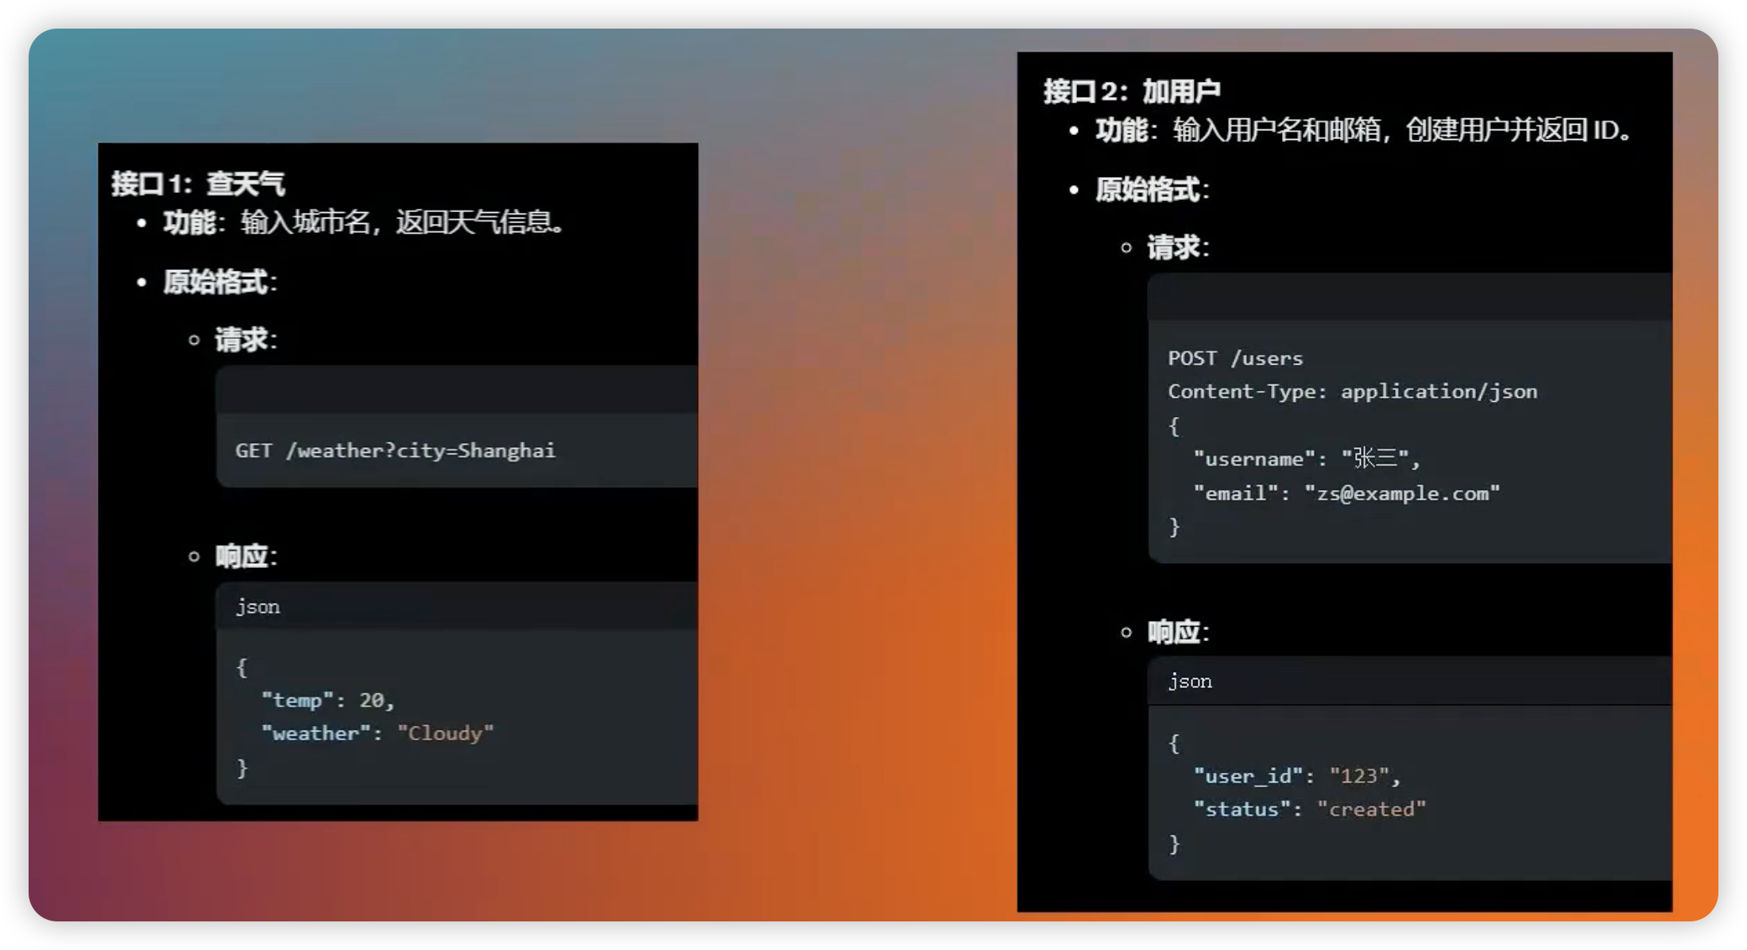The height and width of the screenshot is (950, 1747).
Task: Click the Content-Type: application/json line
Action: tap(1353, 391)
